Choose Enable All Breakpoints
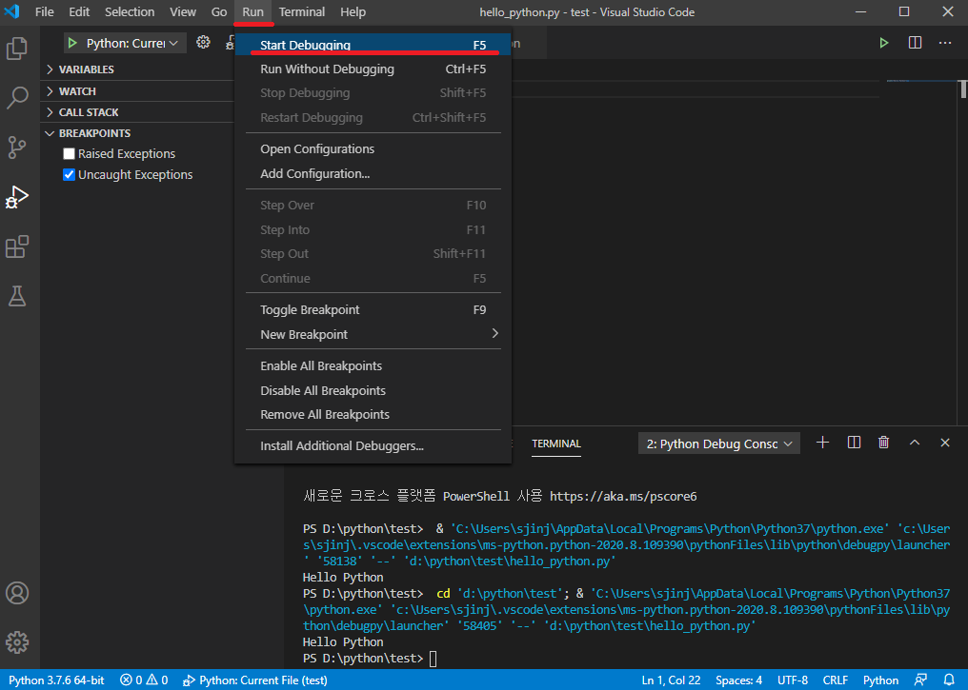The image size is (968, 690). pyautogui.click(x=373, y=365)
